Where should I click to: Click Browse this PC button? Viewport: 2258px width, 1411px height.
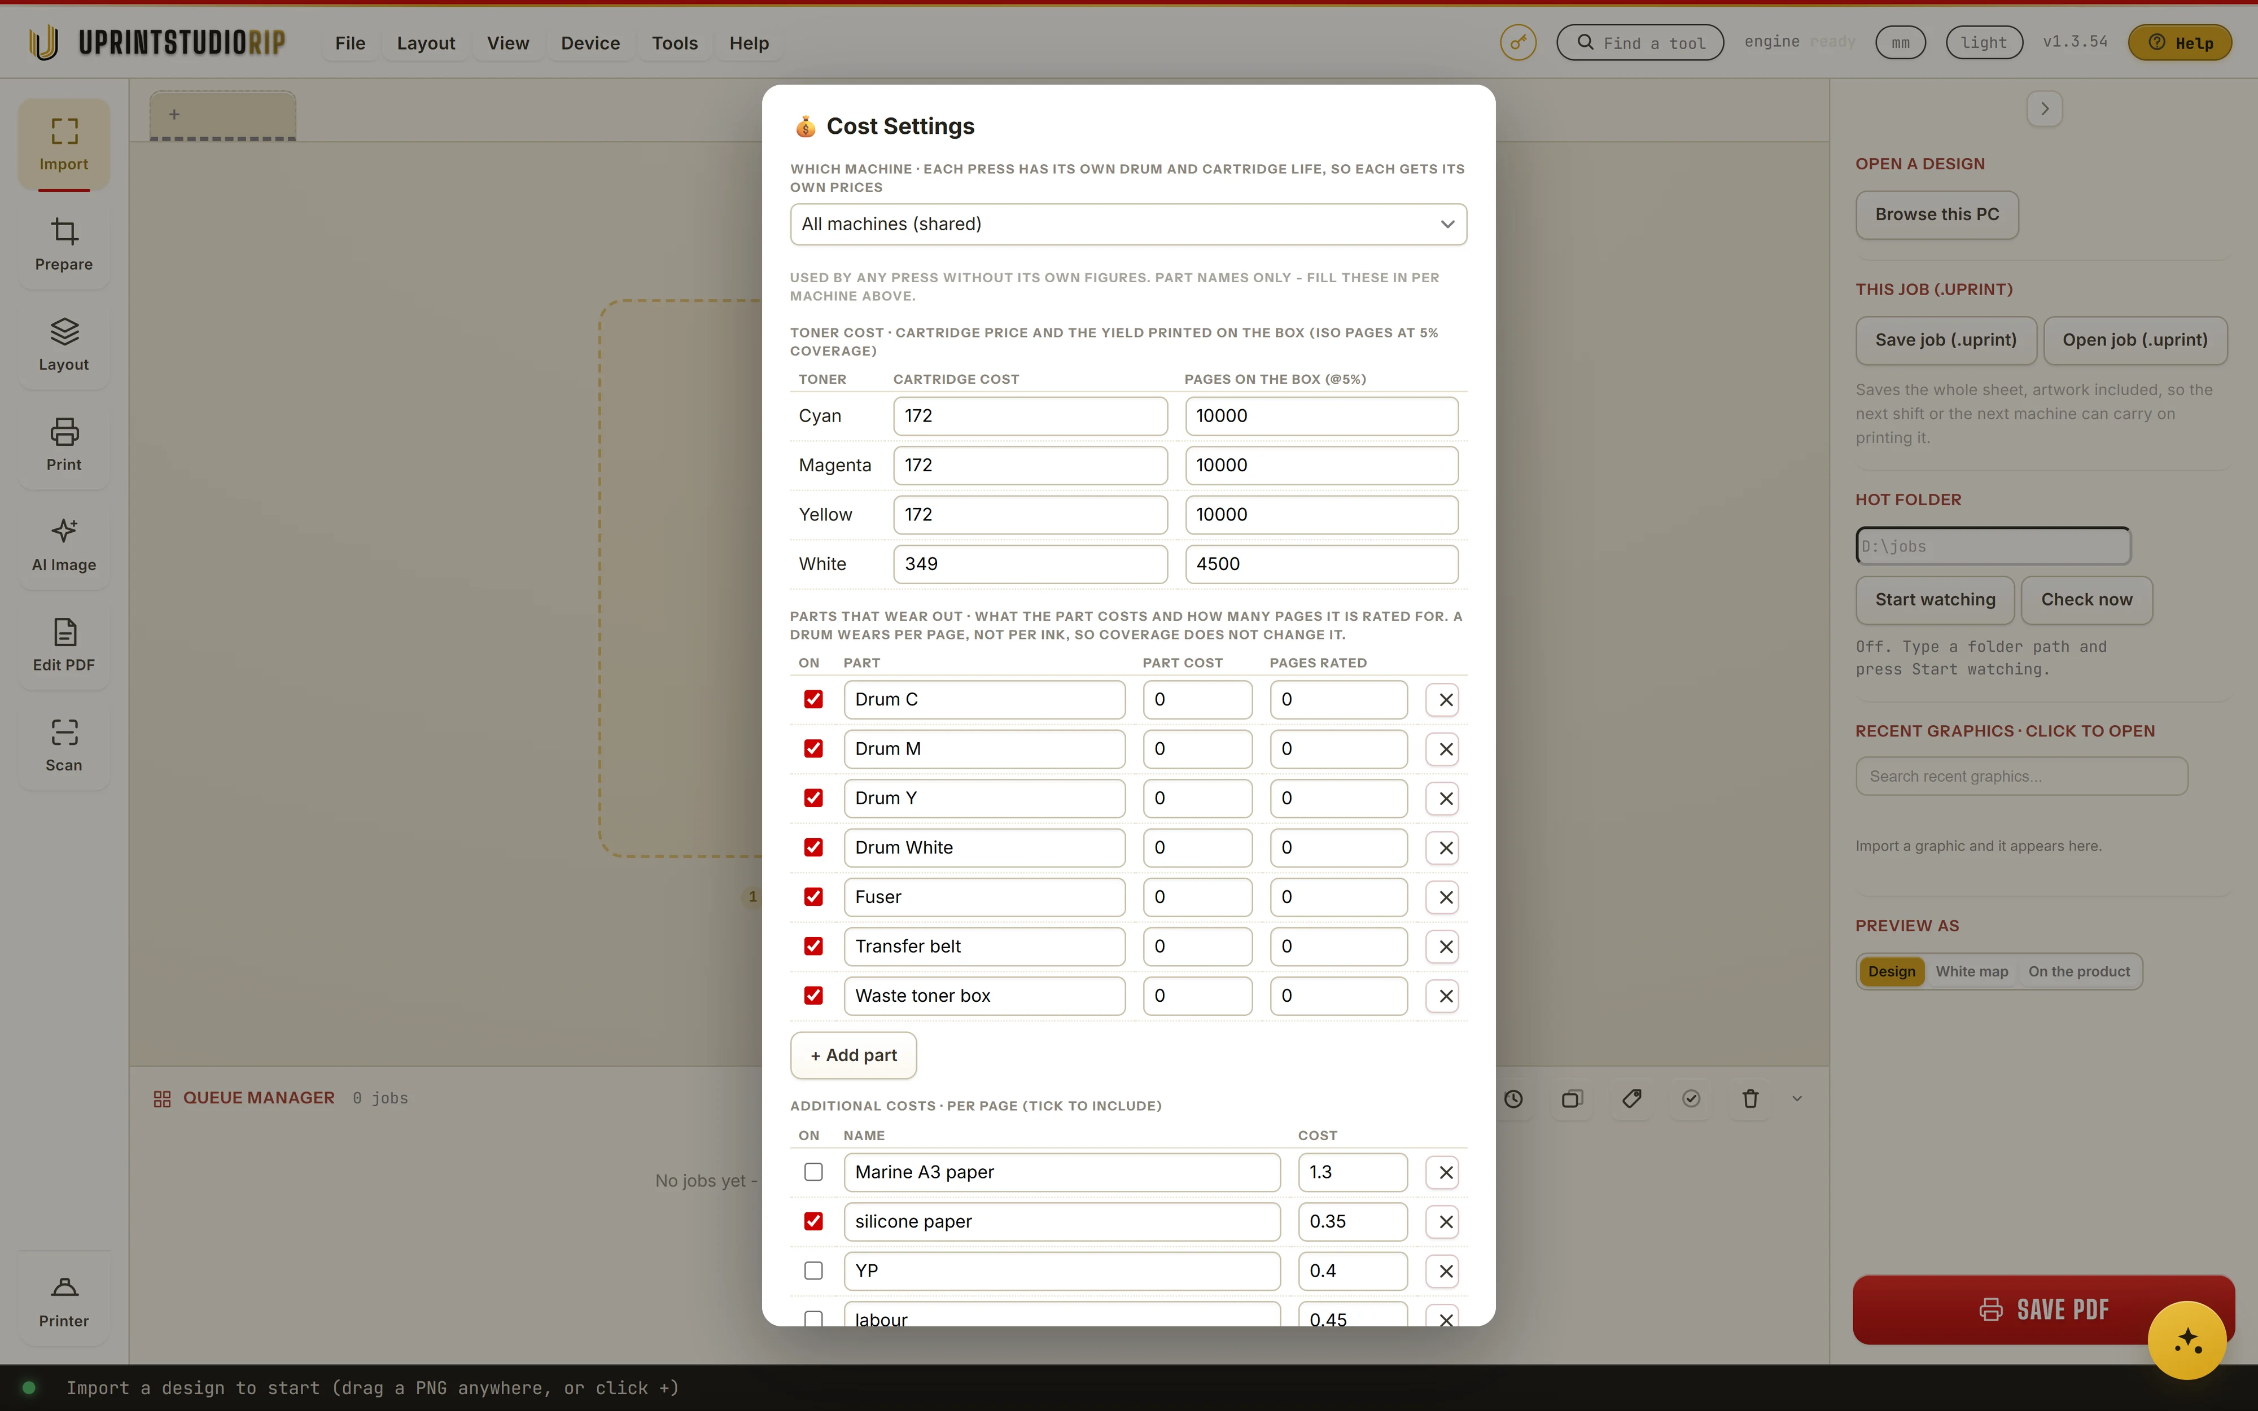pyautogui.click(x=1937, y=214)
